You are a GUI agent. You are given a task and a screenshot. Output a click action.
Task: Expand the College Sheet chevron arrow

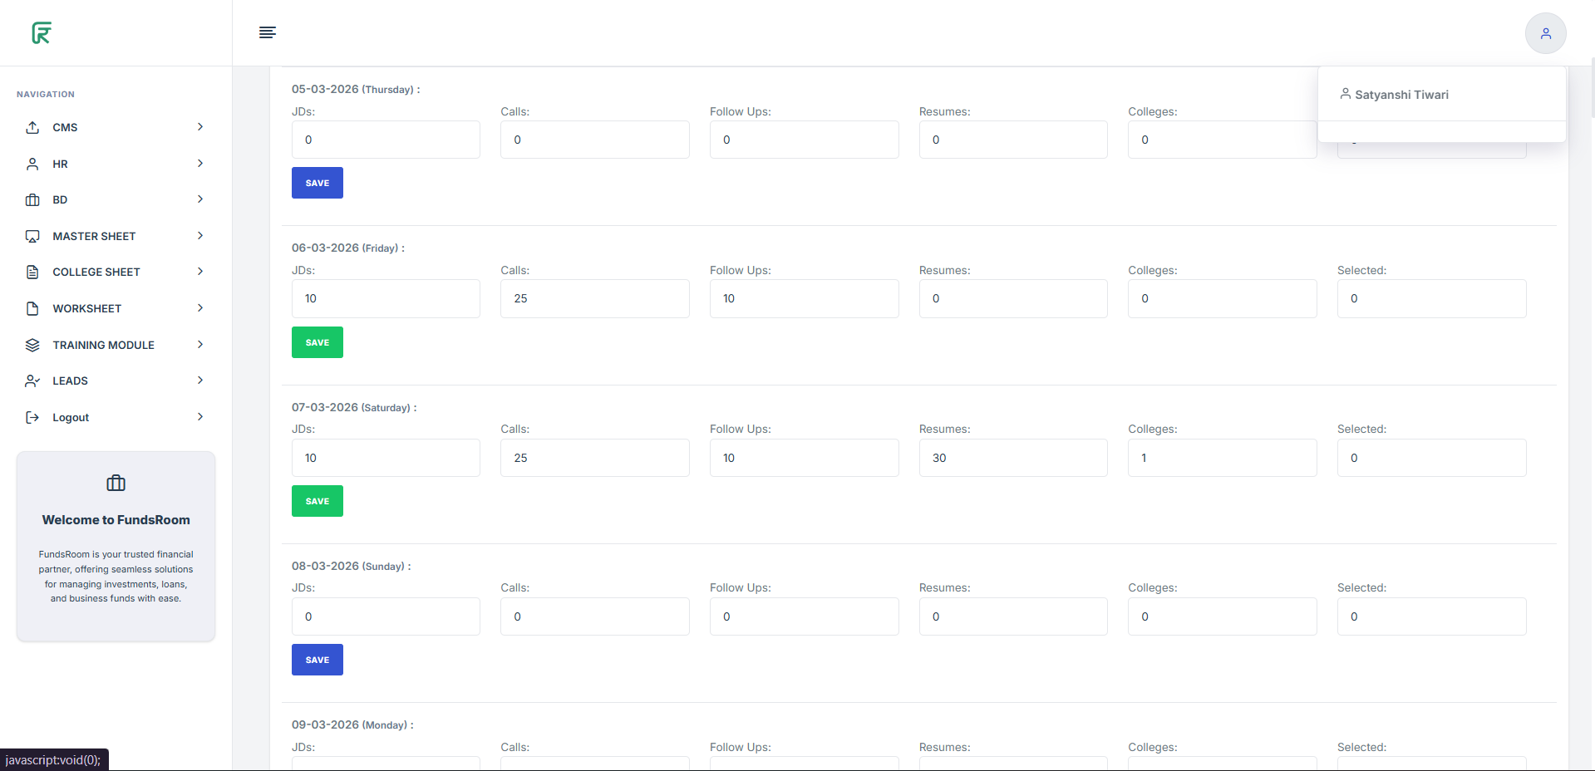[x=200, y=272]
